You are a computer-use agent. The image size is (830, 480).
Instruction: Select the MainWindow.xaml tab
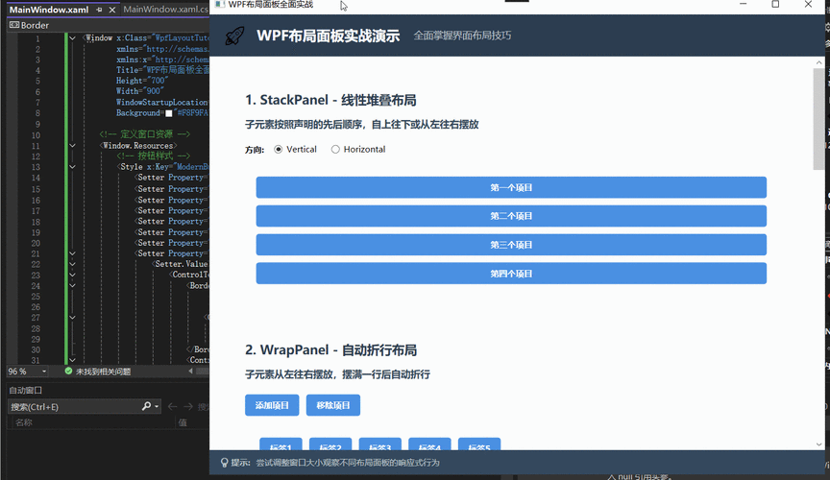click(x=49, y=10)
